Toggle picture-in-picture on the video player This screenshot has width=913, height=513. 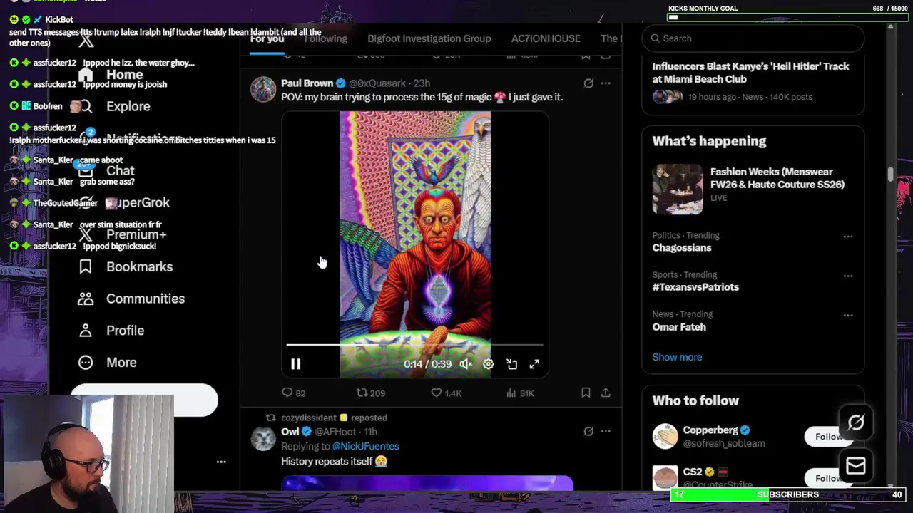pos(511,364)
